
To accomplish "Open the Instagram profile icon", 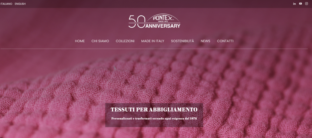I will tap(307, 4).
